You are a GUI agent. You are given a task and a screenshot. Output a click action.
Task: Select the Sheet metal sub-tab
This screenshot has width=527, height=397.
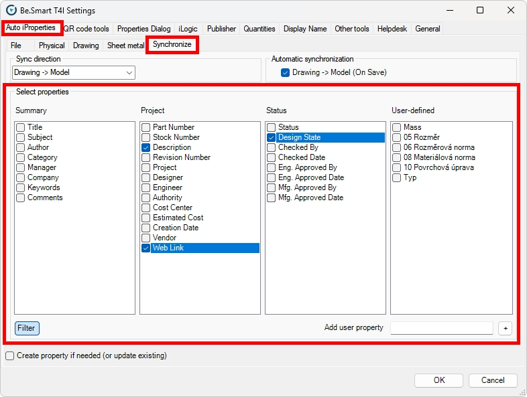pos(125,46)
